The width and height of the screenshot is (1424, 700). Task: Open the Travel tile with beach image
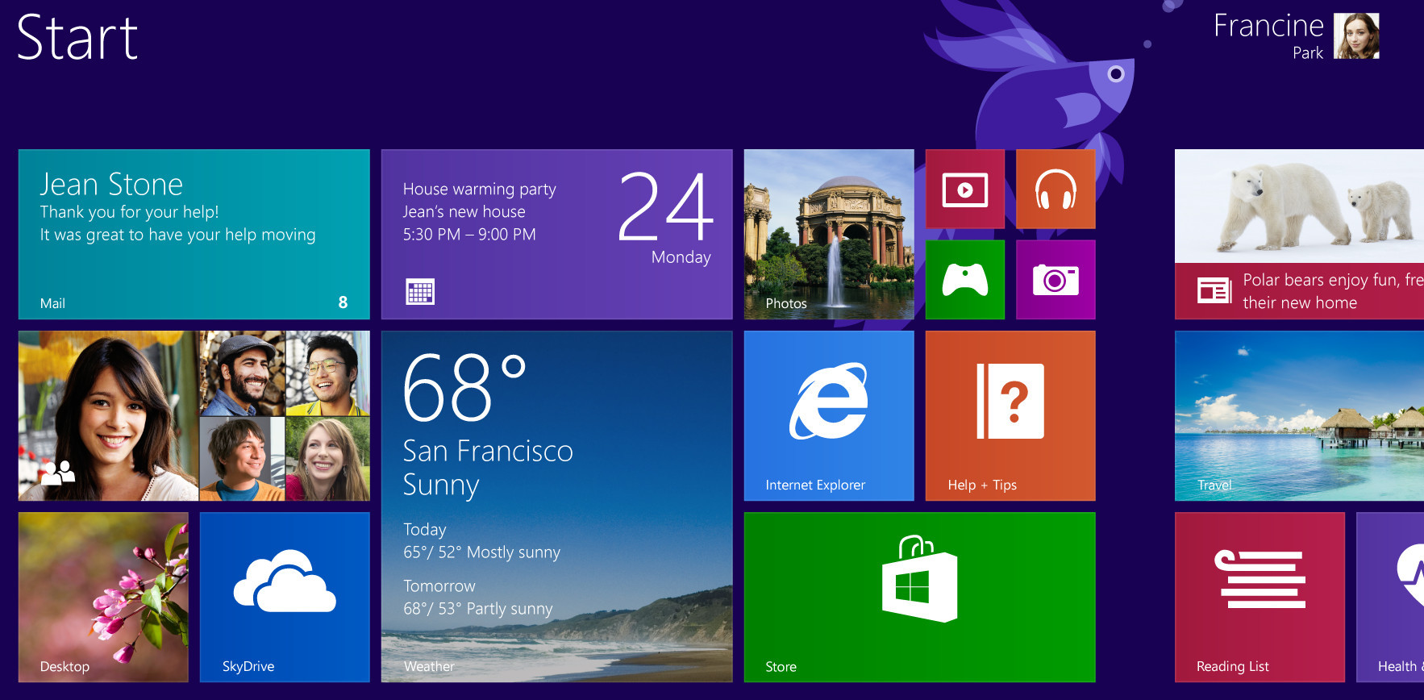coord(1298,415)
